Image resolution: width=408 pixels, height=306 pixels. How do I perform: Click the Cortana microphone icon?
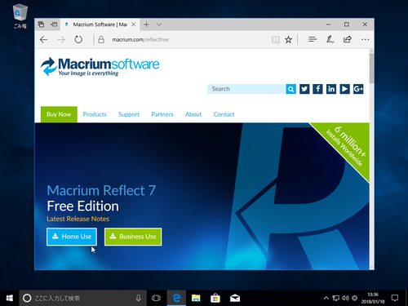[x=138, y=298]
